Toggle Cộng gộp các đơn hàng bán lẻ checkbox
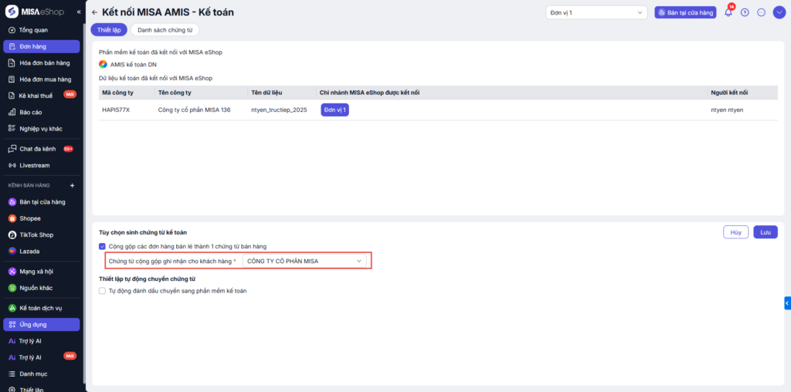 (103, 246)
